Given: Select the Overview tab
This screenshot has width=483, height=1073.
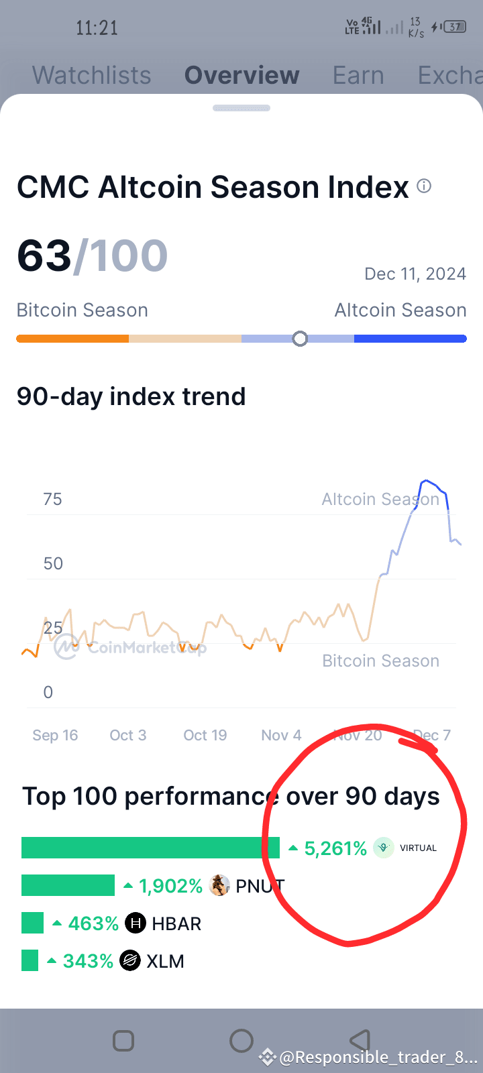Looking at the screenshot, I should (x=242, y=75).
